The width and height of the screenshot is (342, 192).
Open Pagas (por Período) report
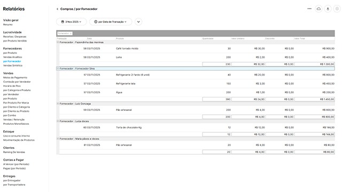[x=14, y=169]
